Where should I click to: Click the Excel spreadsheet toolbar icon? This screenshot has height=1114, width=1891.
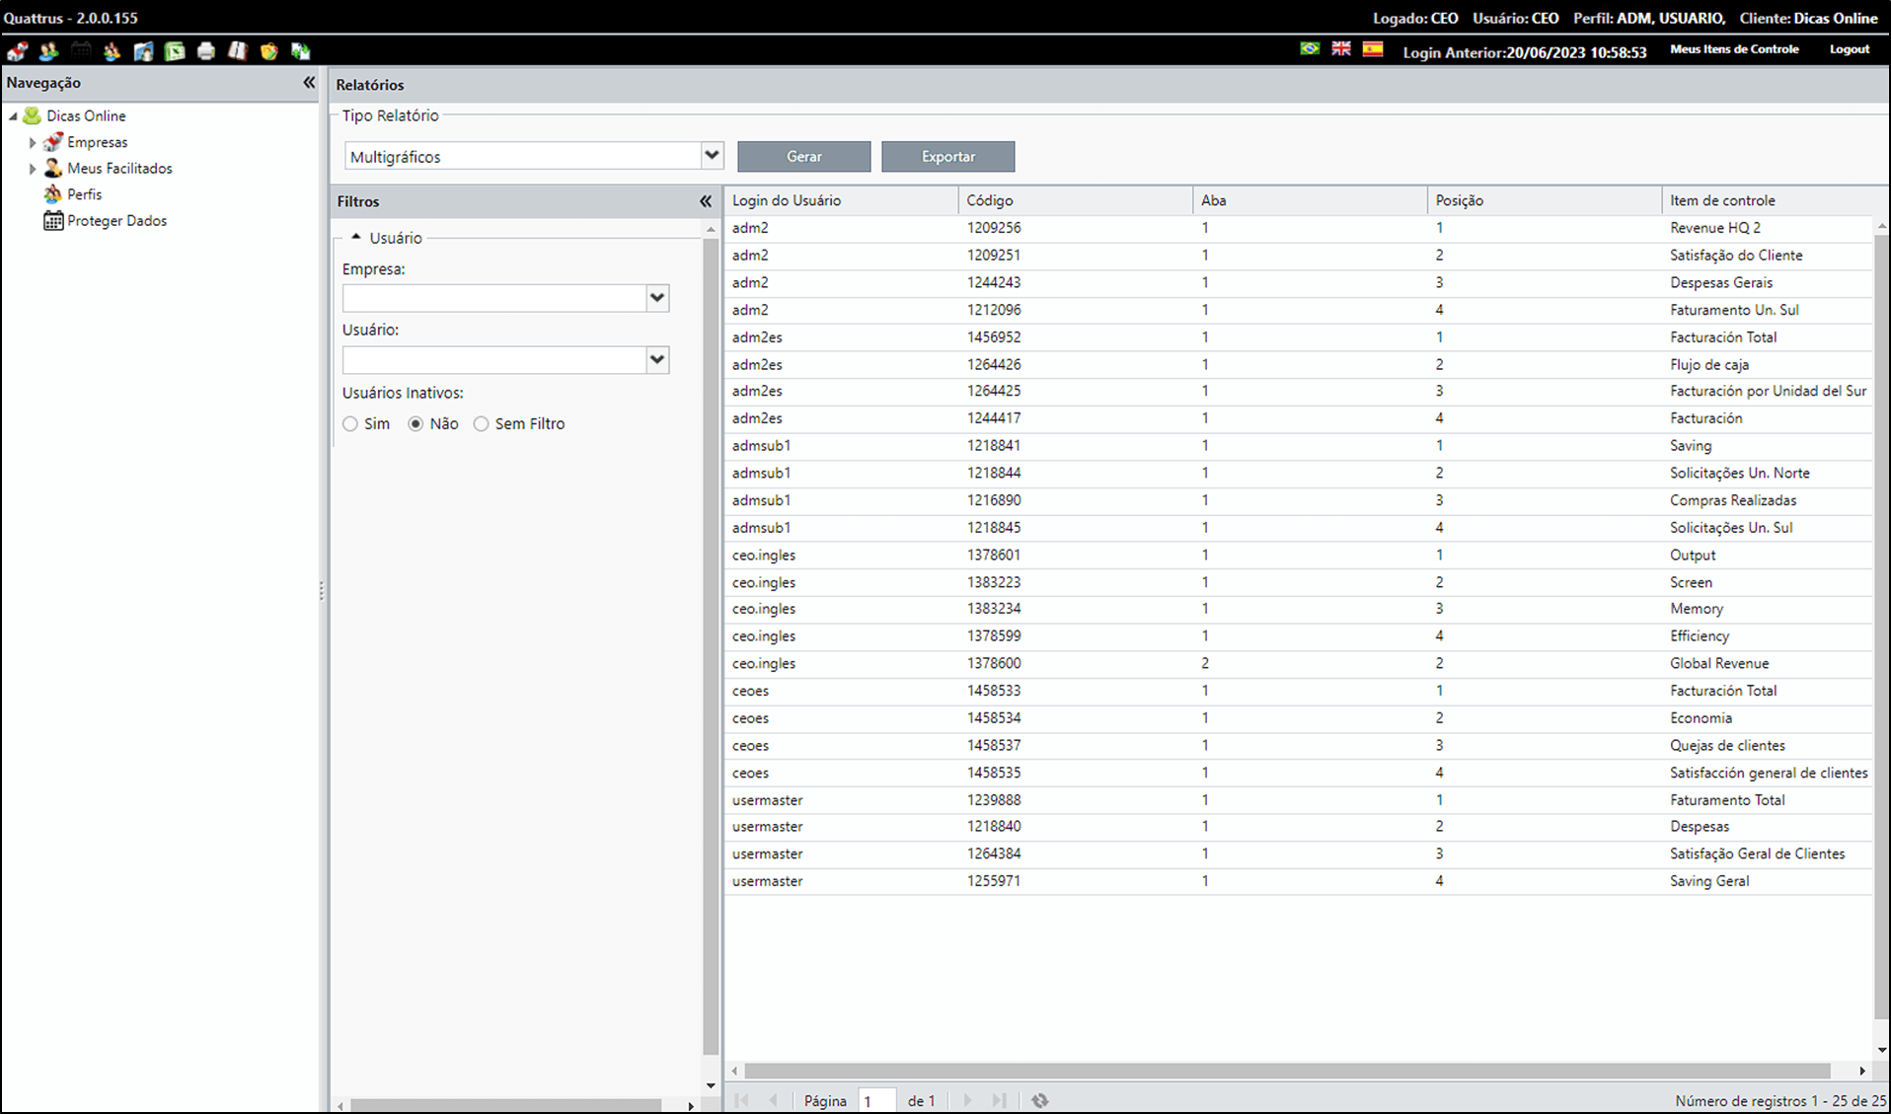pyautogui.click(x=175, y=50)
